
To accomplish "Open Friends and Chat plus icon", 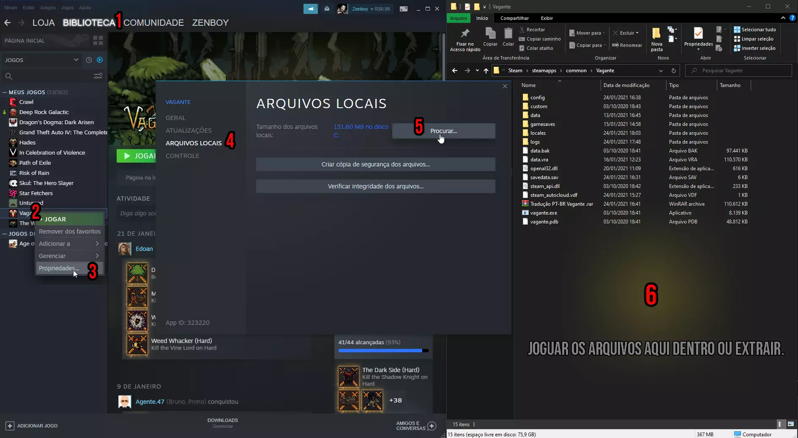I will (432, 426).
